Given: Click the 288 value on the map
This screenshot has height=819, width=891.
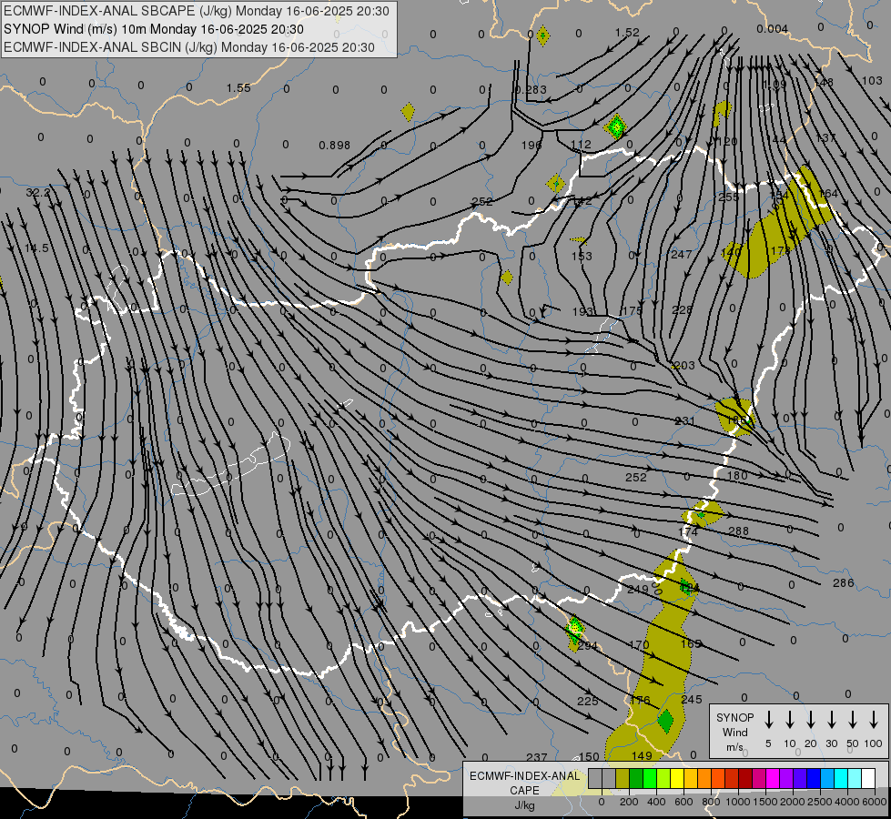Looking at the screenshot, I should [738, 531].
